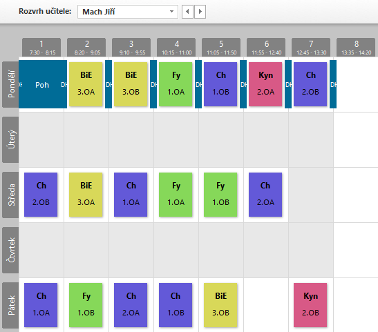
Task: Select Monday Fy 1.OA lesson card
Action: 176,84
